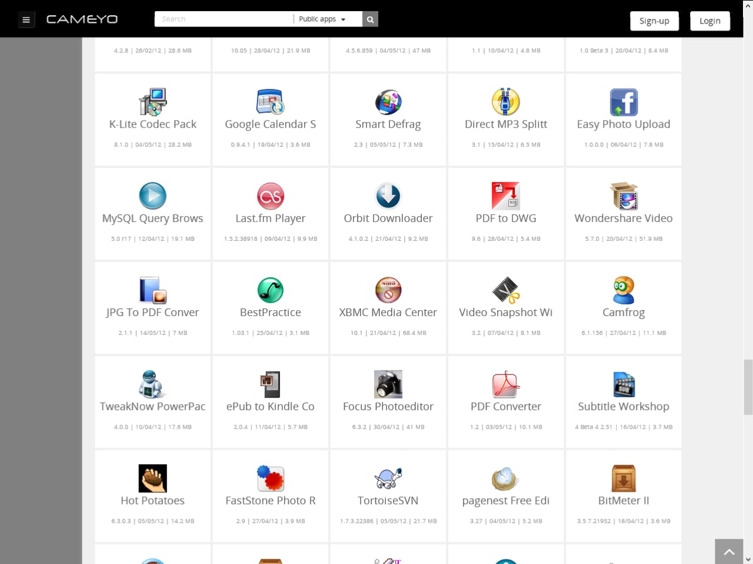Screen dimensions: 753x564
Task: Select the Easy Photo Upload icon
Action: click(x=624, y=102)
